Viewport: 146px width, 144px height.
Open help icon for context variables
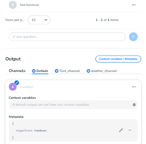pos(134,105)
